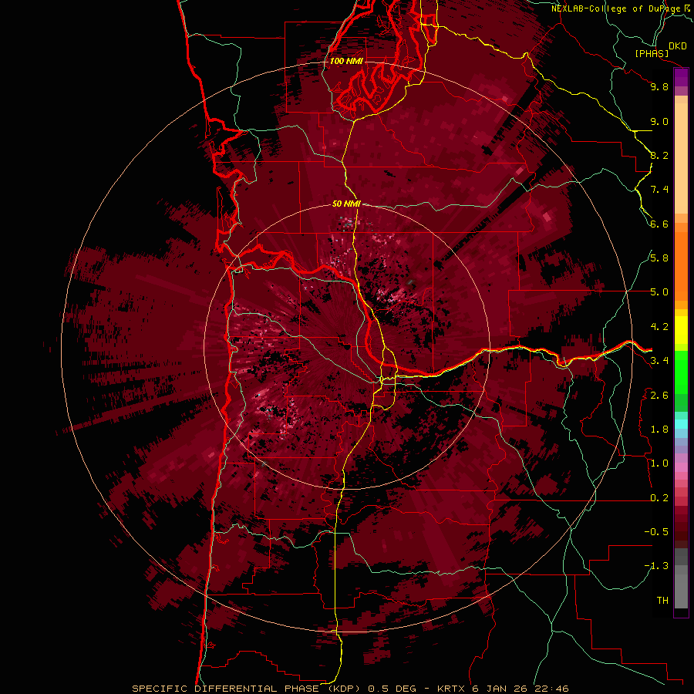The height and width of the screenshot is (694, 694).
Task: Click the 100 NMI range ring label
Action: point(346,61)
